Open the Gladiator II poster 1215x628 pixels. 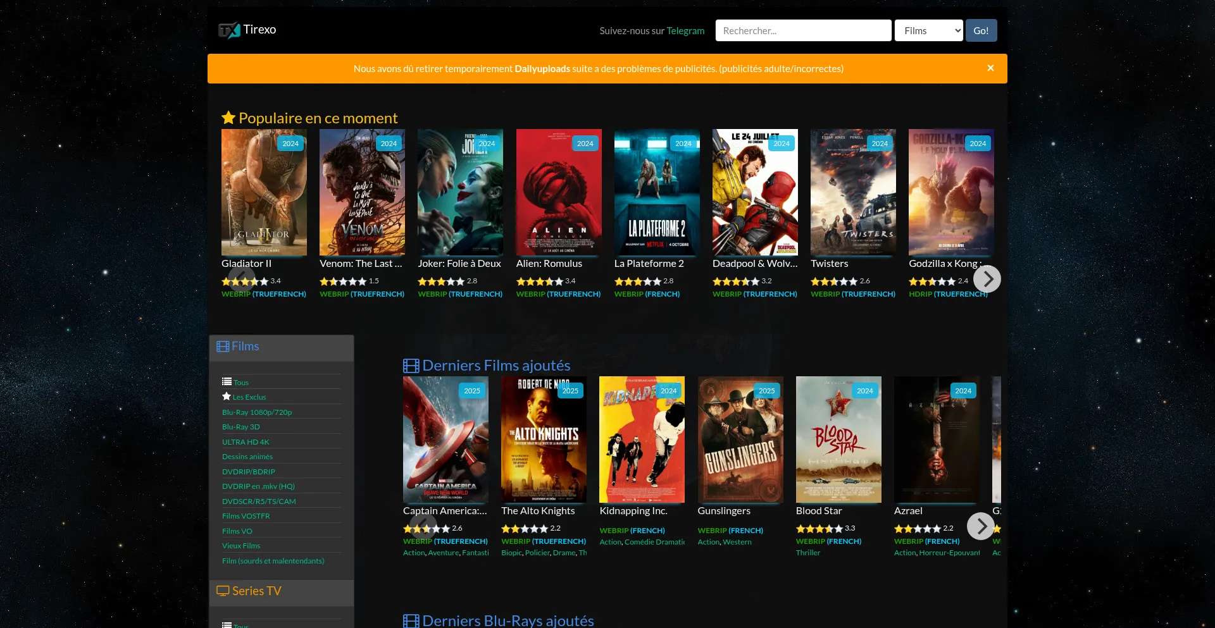click(x=264, y=192)
